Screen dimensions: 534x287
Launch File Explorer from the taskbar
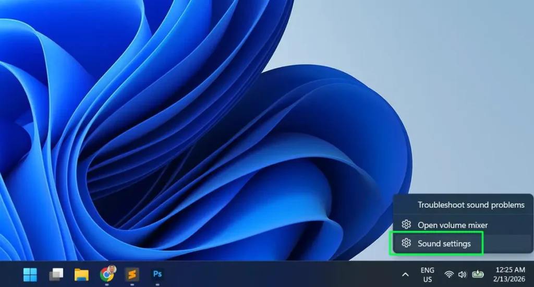(81, 274)
